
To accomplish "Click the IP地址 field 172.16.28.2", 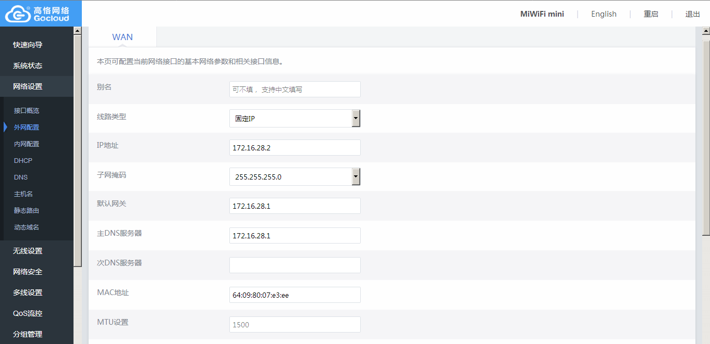I will (x=295, y=147).
